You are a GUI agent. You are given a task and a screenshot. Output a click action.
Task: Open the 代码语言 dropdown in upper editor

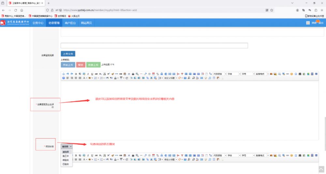(218, 74)
